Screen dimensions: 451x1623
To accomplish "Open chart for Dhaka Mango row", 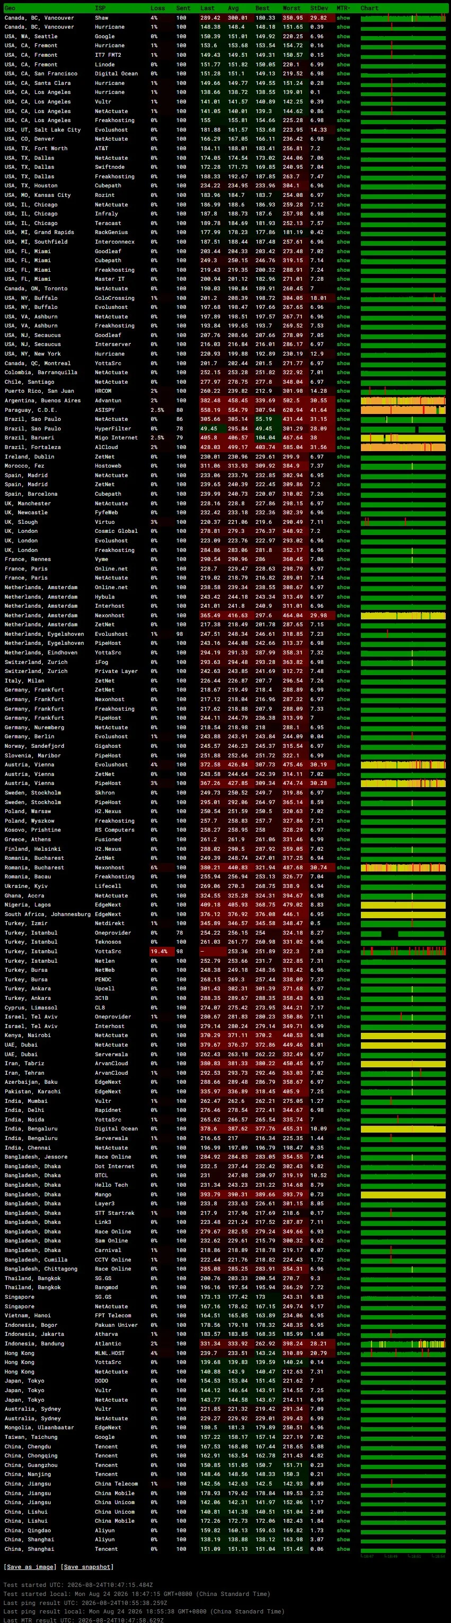I will [x=403, y=1194].
